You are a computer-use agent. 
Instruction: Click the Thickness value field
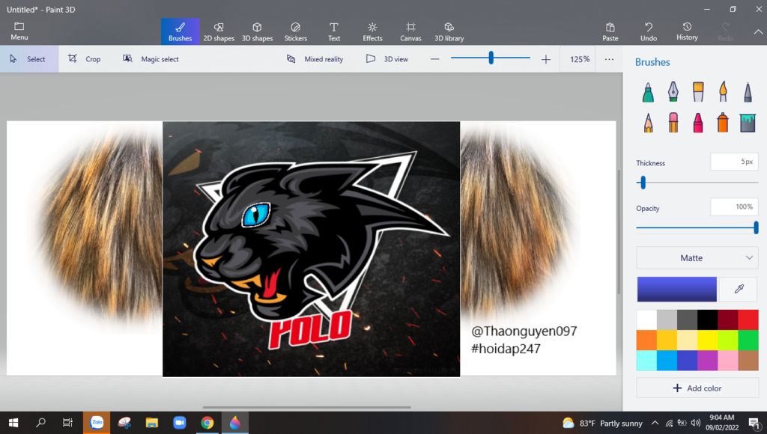click(x=734, y=162)
